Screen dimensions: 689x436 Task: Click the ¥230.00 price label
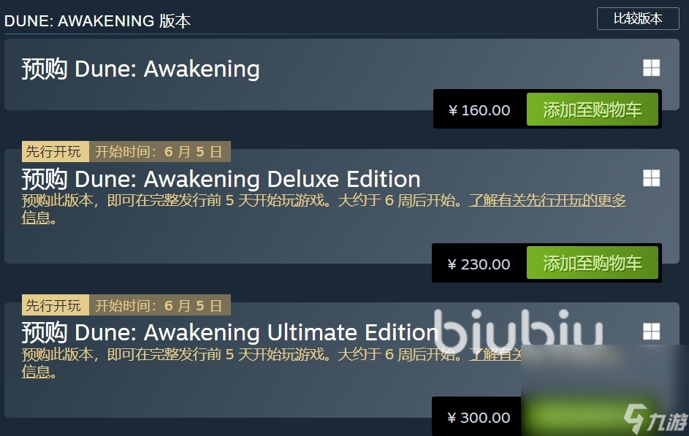point(479,264)
